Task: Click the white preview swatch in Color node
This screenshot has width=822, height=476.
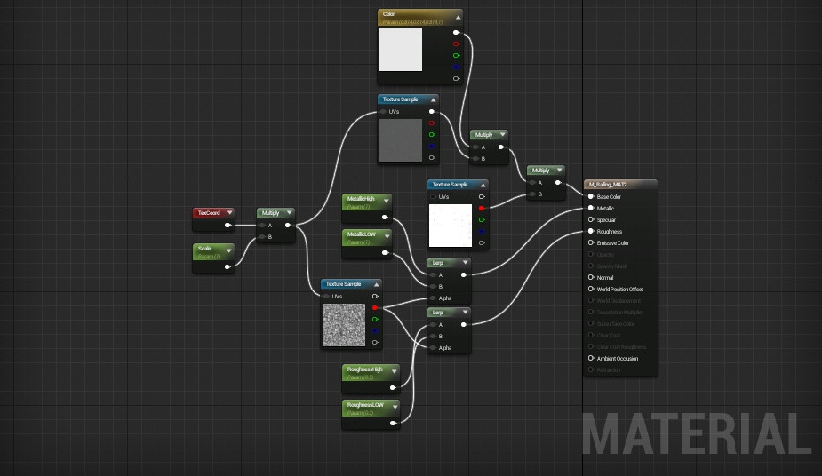Action: click(401, 50)
